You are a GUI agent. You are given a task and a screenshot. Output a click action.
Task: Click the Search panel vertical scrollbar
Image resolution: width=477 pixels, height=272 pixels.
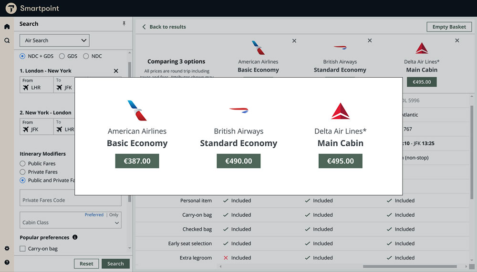[x=130, y=132]
